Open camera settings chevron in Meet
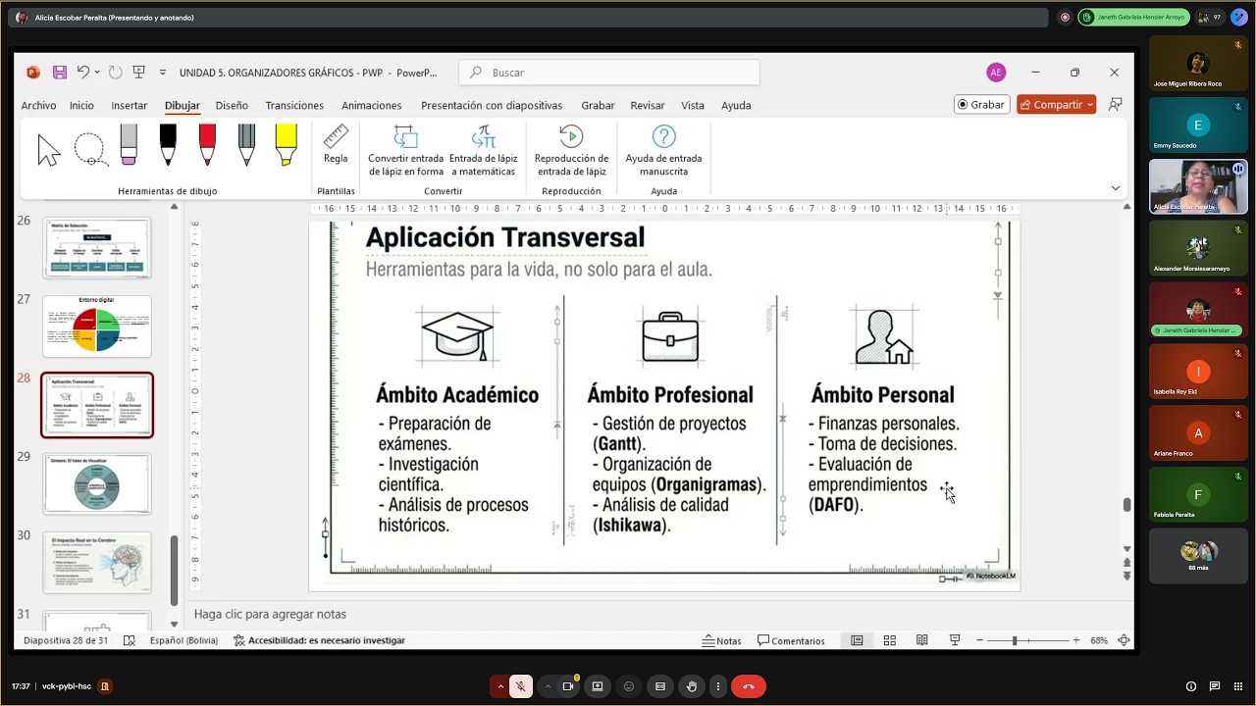 (x=548, y=686)
